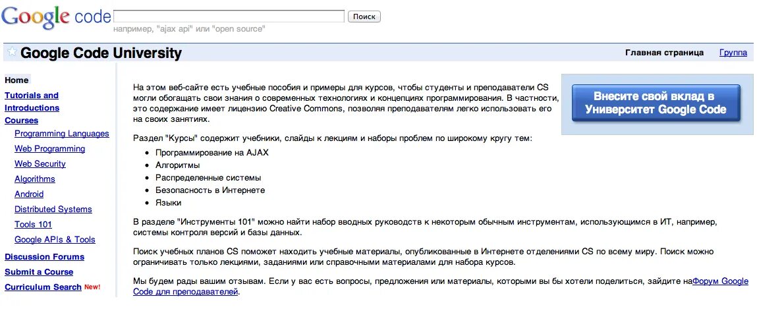Open the Группа link
This screenshot has width=757, height=336.
point(733,53)
